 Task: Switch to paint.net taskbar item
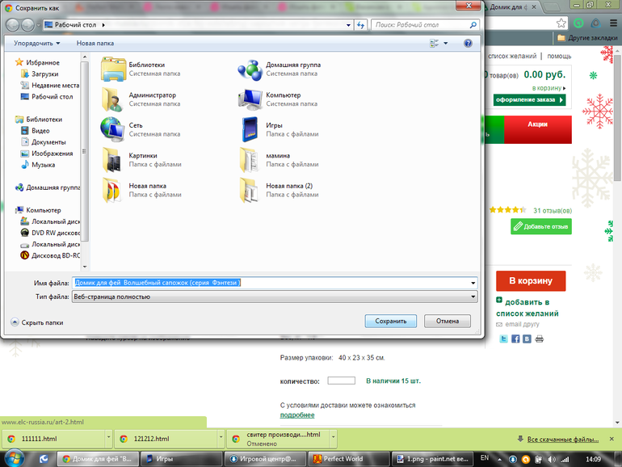coord(432,459)
